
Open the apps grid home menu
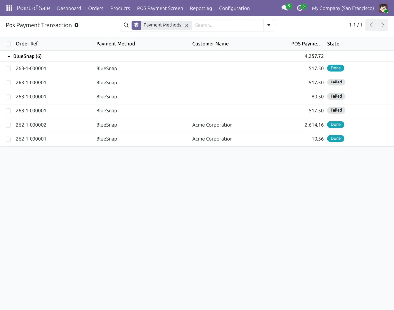[9, 8]
